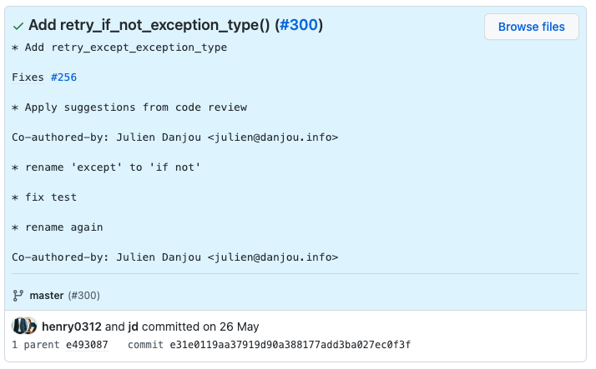Click the full commit SHA e31e0119aa…
This screenshot has height=369, width=596.
click(x=290, y=345)
